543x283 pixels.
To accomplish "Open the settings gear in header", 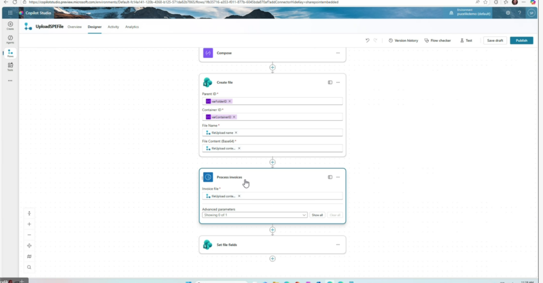I will coord(508,13).
